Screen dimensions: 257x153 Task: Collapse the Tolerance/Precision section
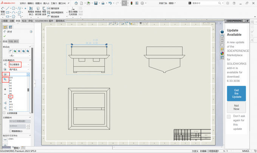pyautogui.click(x=30, y=60)
